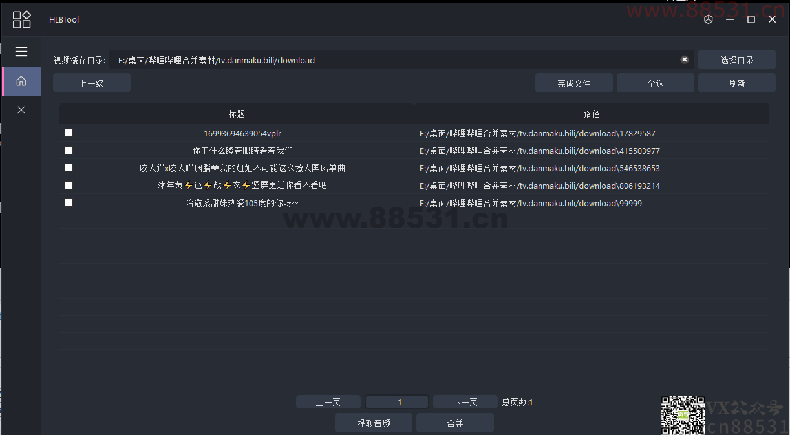Click path ending in download\415503977
790x435 pixels.
[540, 151]
